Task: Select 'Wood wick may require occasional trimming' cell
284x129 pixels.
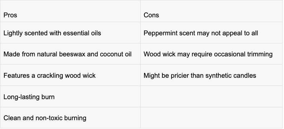Action: point(211,54)
